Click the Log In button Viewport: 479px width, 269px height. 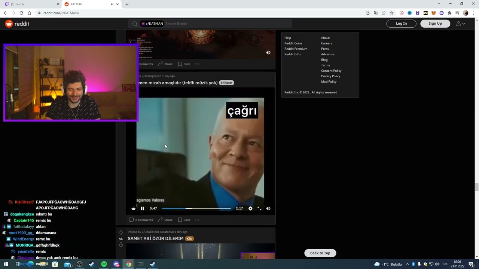[402, 24]
